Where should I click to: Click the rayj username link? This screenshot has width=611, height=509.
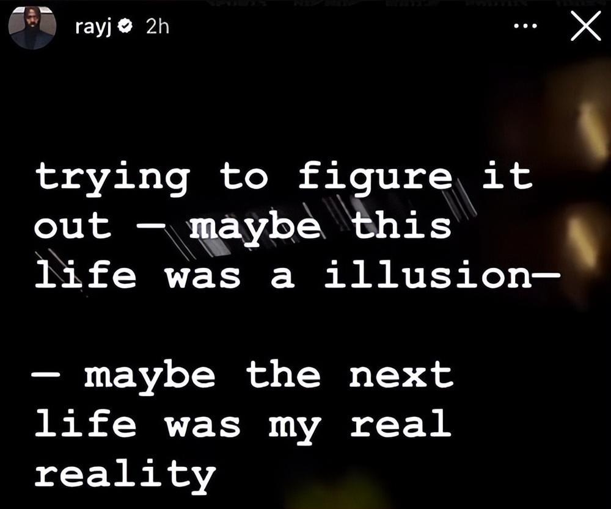click(93, 27)
